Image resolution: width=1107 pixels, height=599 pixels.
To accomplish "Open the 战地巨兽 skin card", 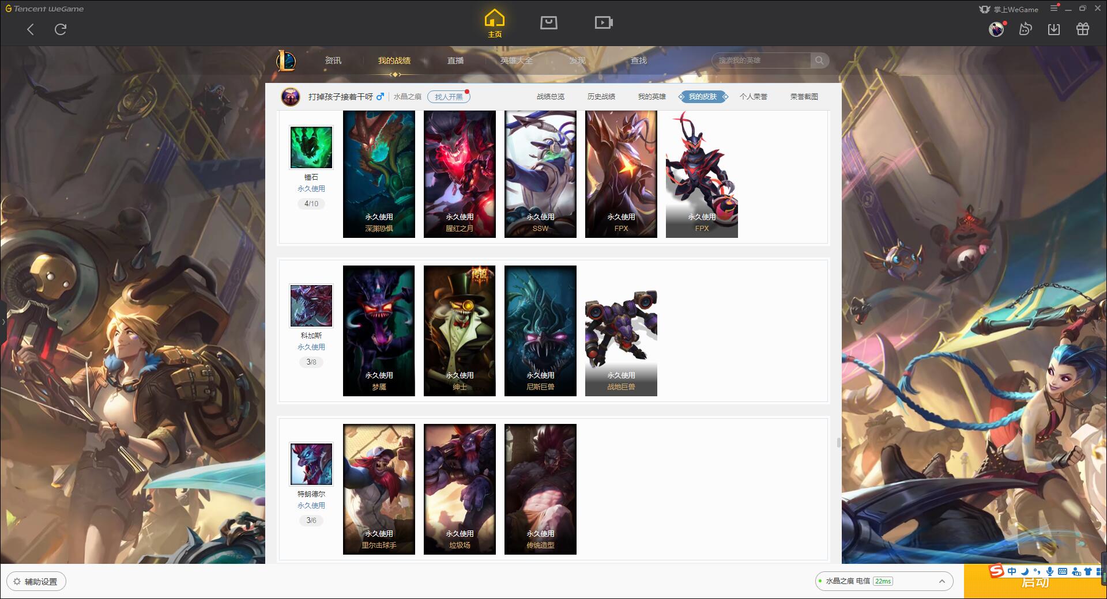I will 621,331.
